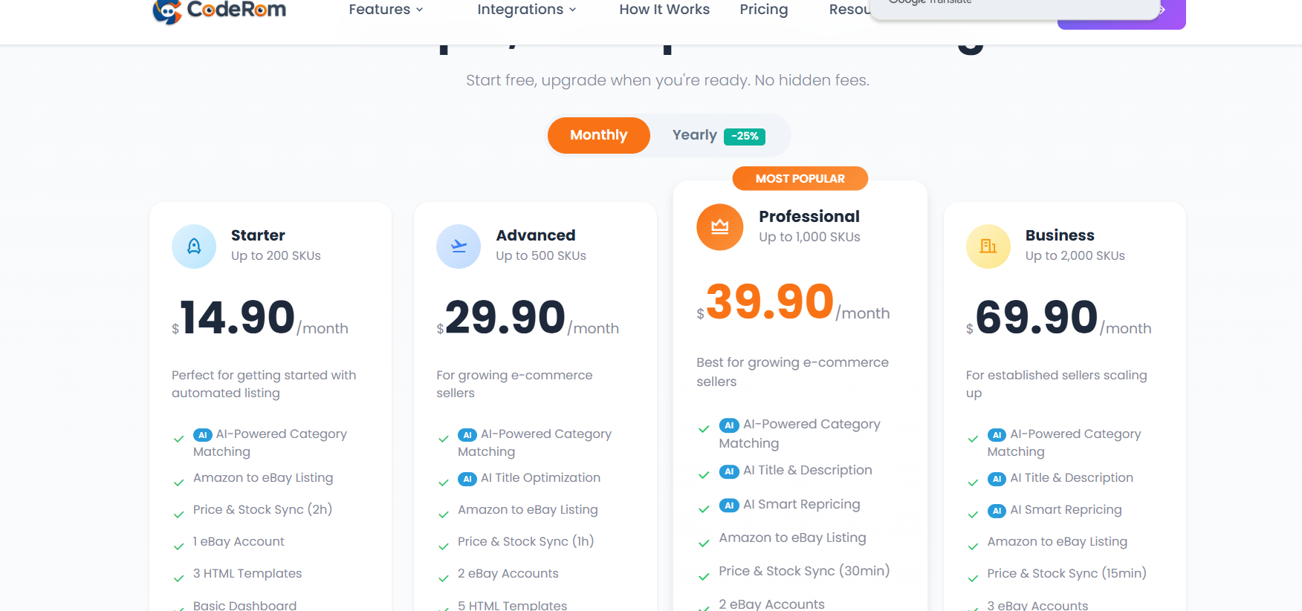This screenshot has height=611, width=1302.
Task: Click checkmark next to Price & Stock Sync (2h)
Action: [178, 514]
